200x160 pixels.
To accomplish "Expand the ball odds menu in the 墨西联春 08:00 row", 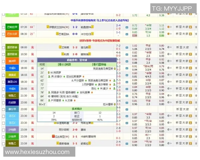I will tap(169, 47).
